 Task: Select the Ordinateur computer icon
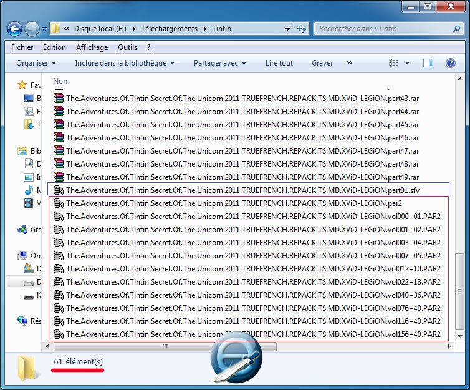[x=22, y=256]
